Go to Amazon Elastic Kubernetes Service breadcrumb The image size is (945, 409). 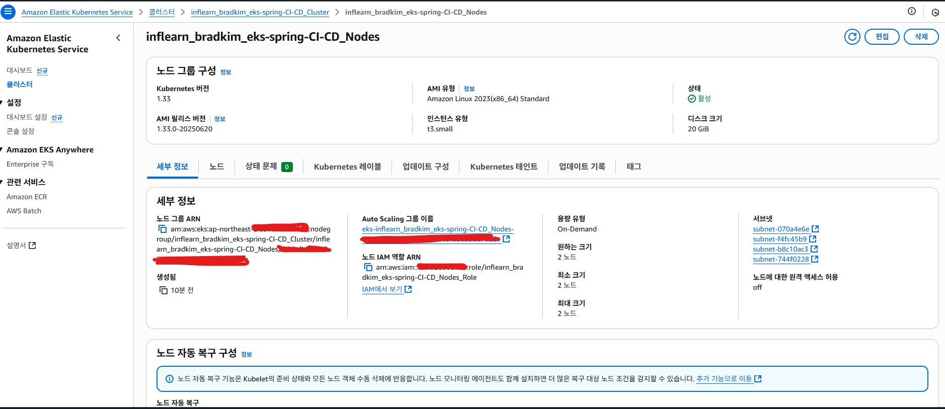(77, 12)
